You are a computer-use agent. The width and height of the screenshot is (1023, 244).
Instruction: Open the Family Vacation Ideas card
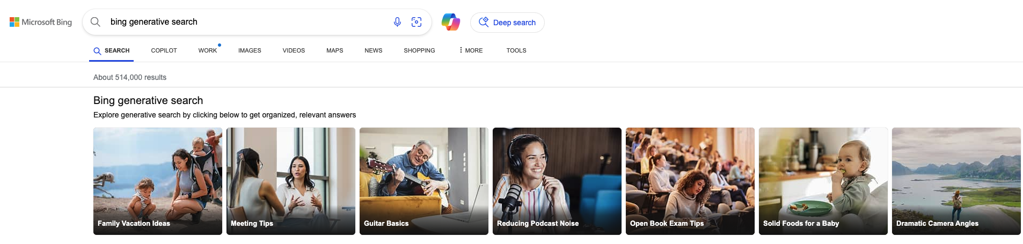[x=158, y=181]
